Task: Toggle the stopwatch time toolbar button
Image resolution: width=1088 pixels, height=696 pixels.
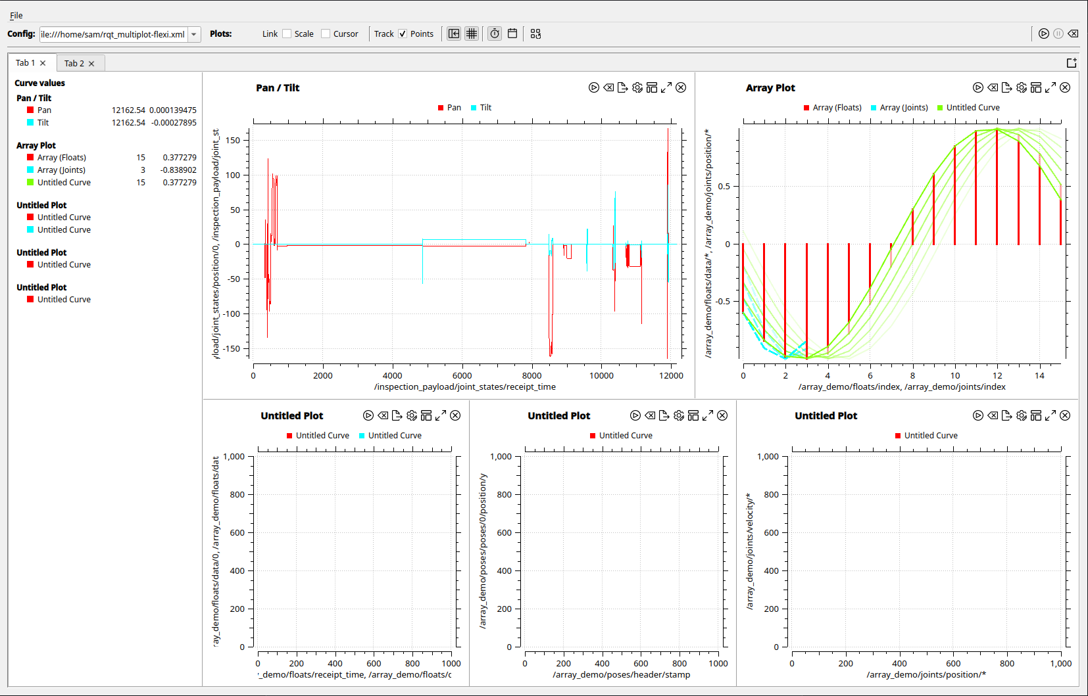Action: point(495,34)
